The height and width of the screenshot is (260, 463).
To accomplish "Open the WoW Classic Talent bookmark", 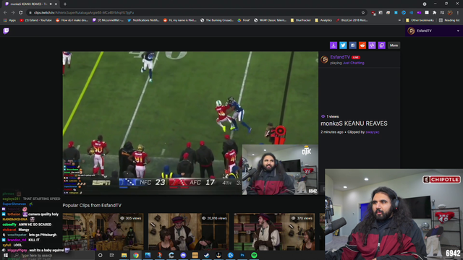I will click(270, 20).
